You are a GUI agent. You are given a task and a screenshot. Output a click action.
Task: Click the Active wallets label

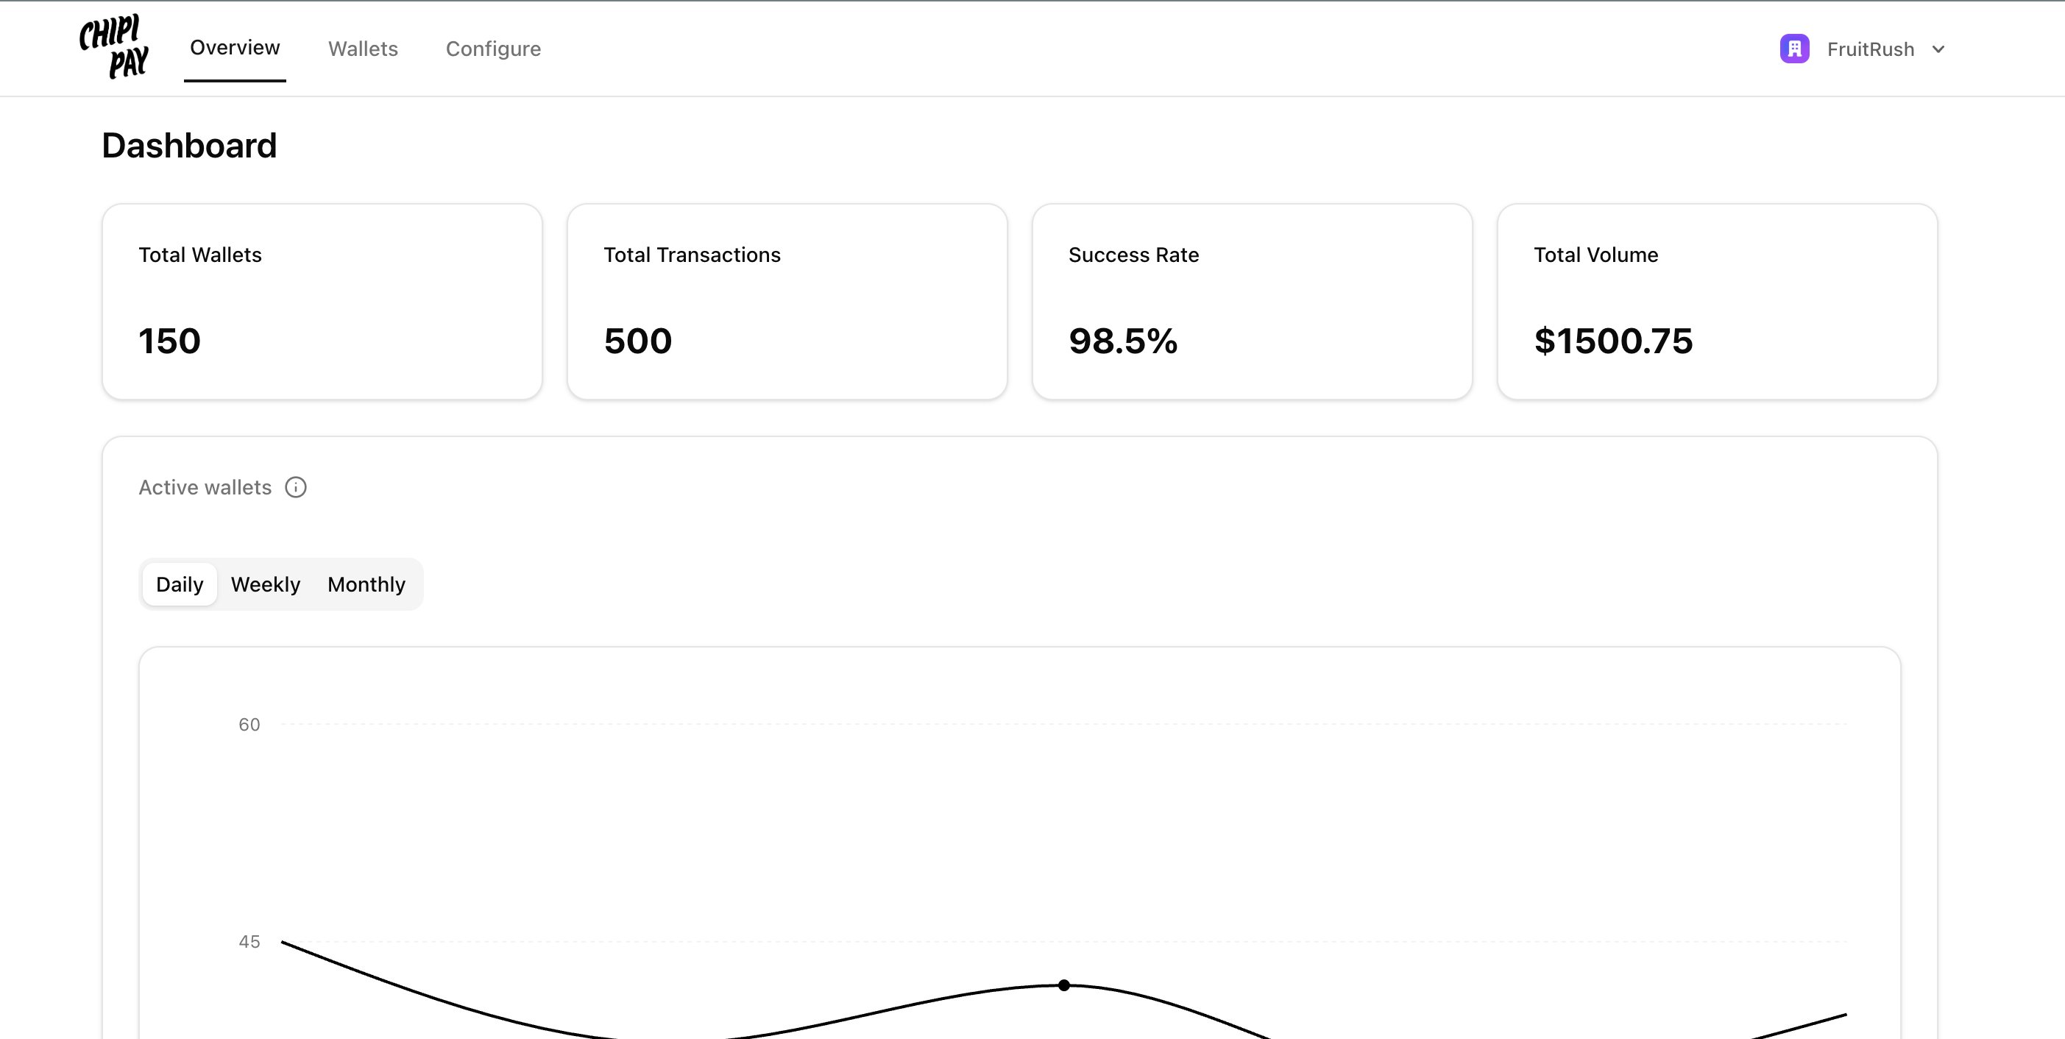tap(205, 487)
